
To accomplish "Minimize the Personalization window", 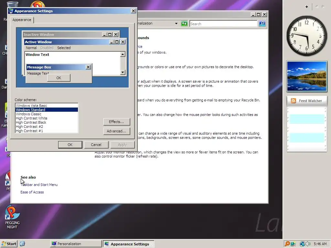I will coord(253,14).
